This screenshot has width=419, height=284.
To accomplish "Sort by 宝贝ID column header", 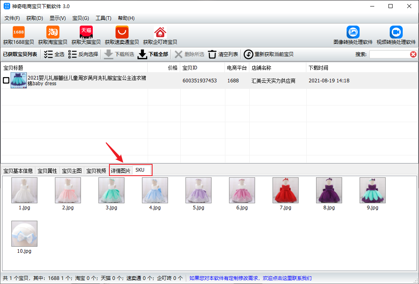I will click(x=203, y=68).
